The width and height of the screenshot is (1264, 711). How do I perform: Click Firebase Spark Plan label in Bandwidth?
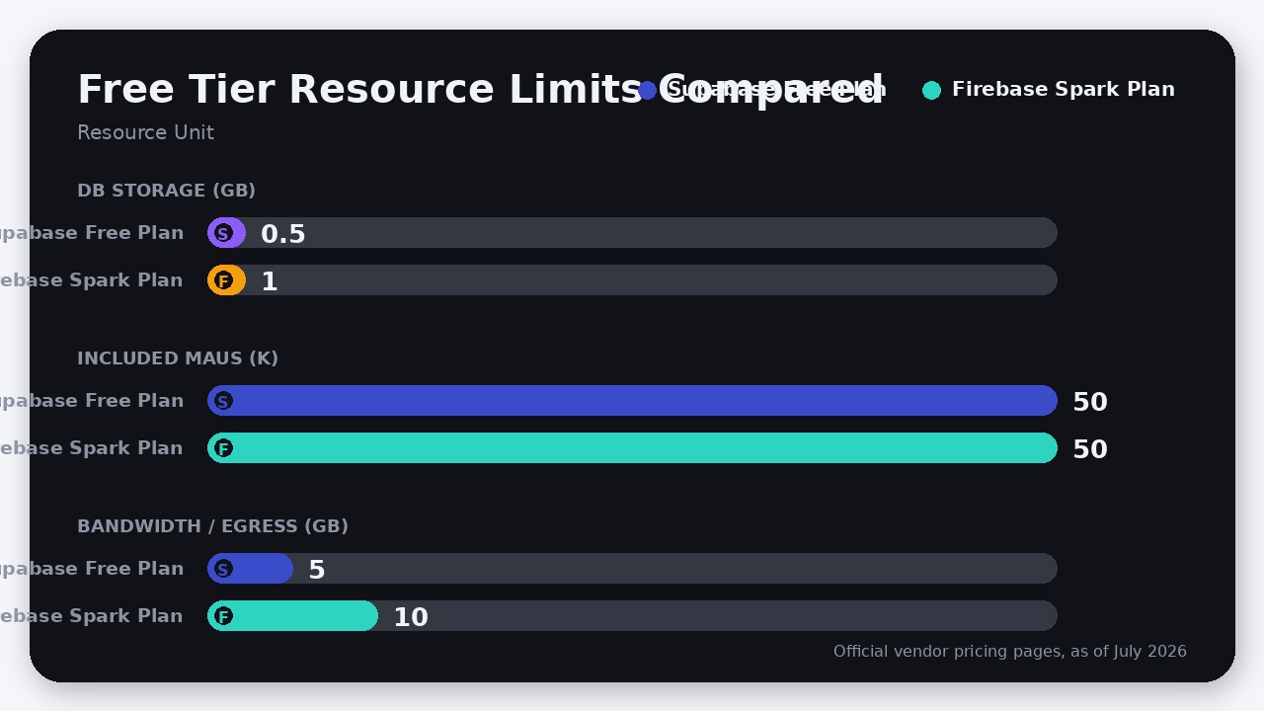[x=92, y=616]
